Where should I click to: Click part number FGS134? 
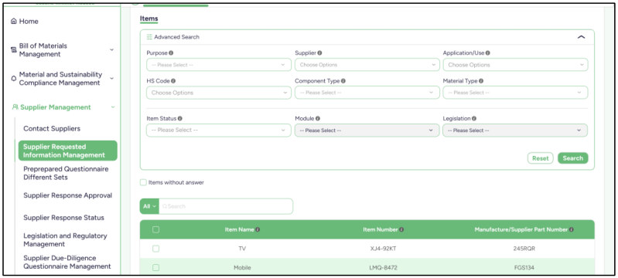[524, 268]
